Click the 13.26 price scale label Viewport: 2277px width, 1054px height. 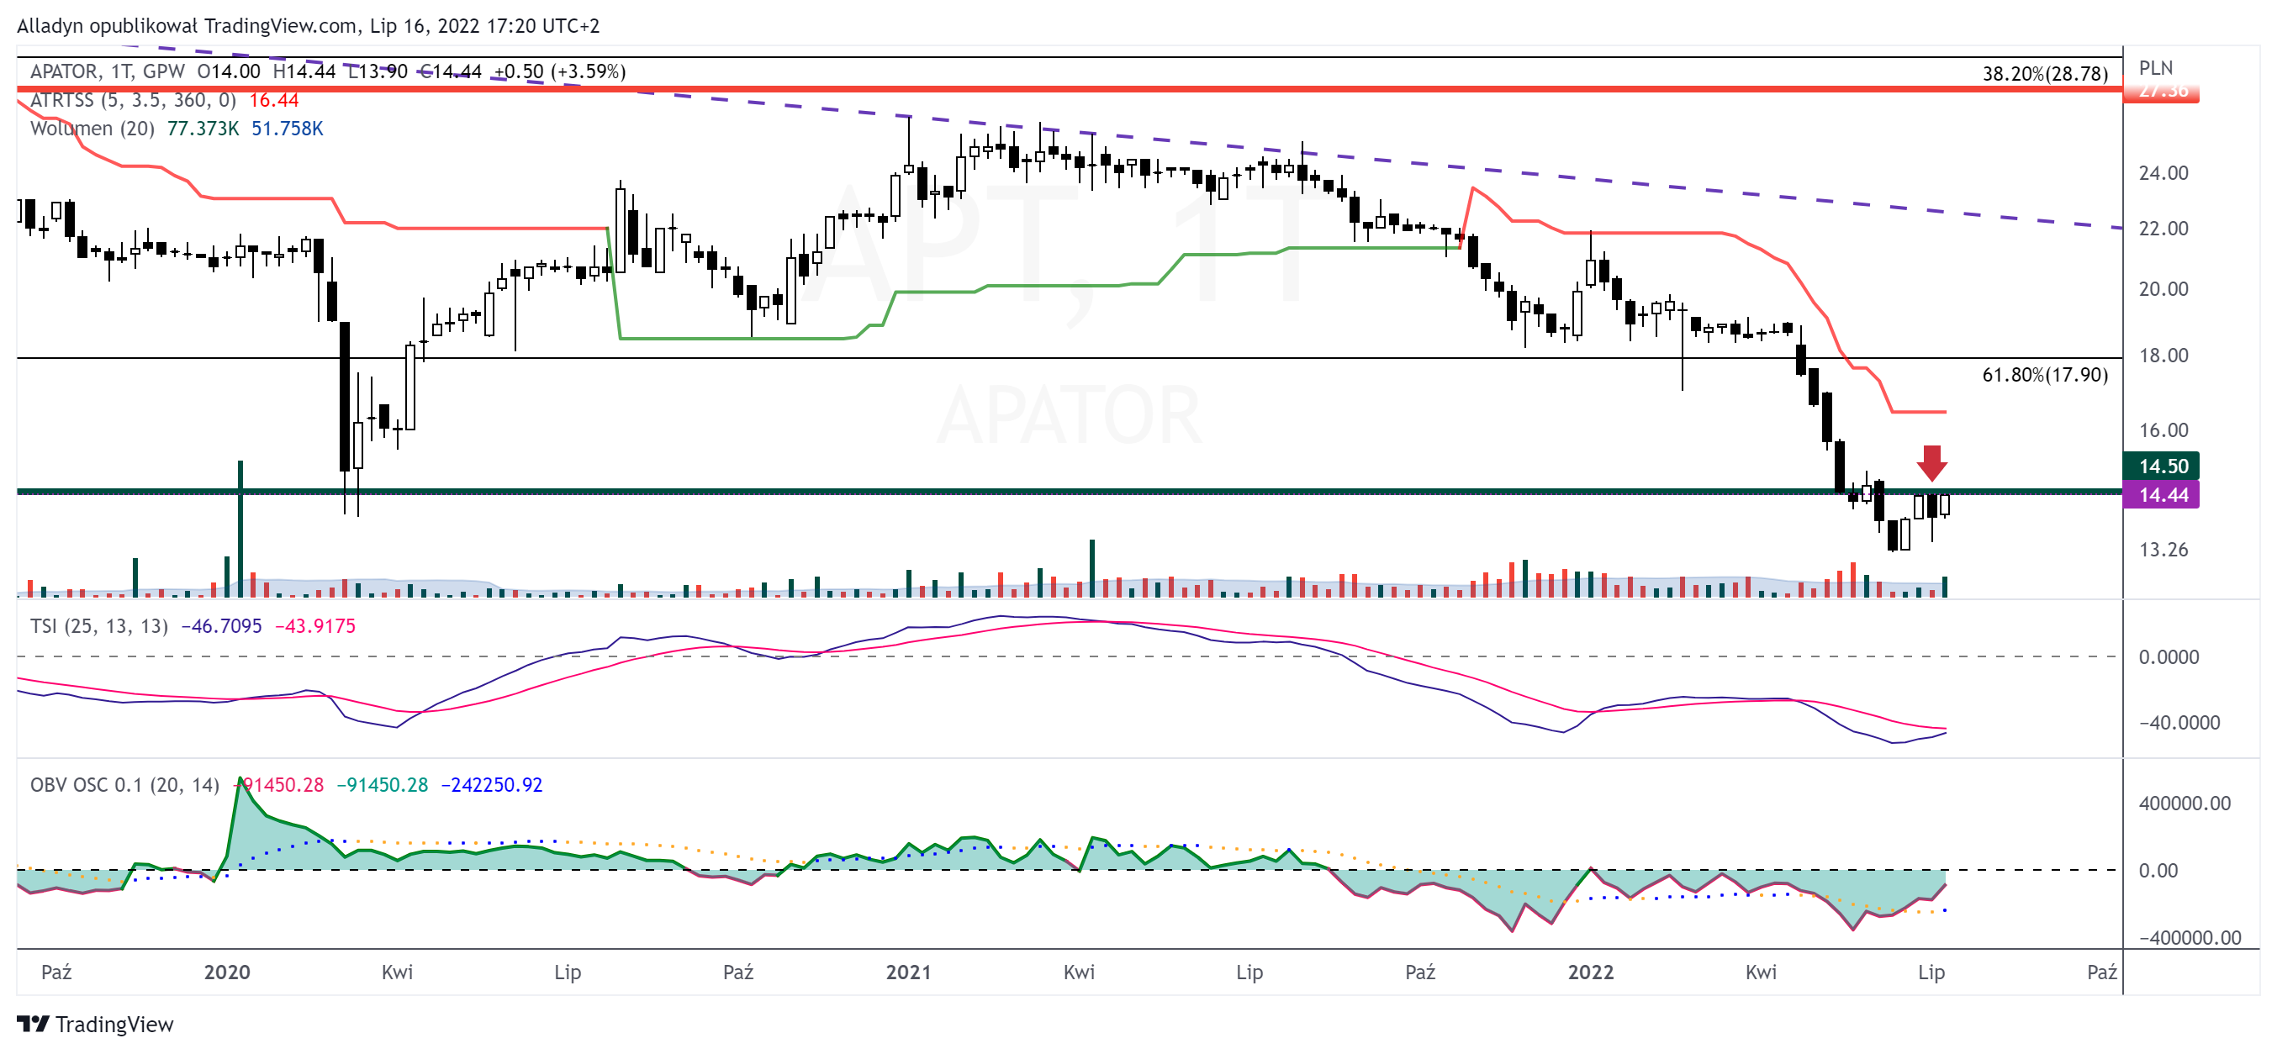[2163, 550]
